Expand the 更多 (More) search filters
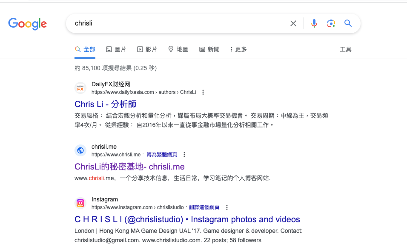Screen dimensions: 407x249 (x=238, y=49)
